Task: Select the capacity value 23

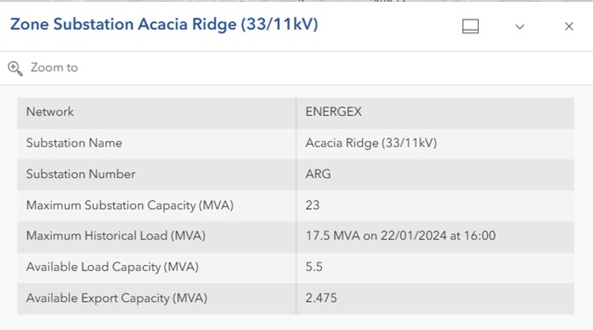Action: (312, 205)
